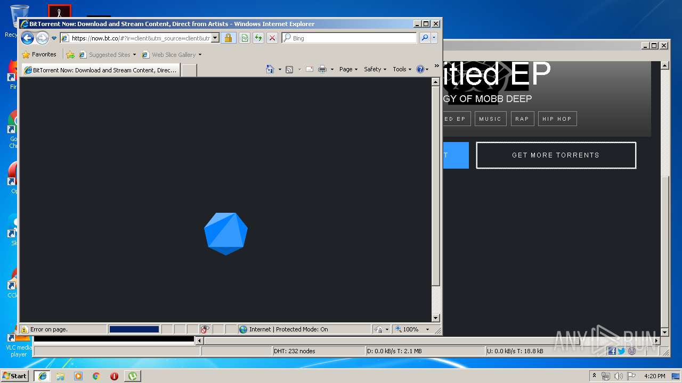Click the Error on page status warning
The image size is (682, 383).
coord(44,329)
